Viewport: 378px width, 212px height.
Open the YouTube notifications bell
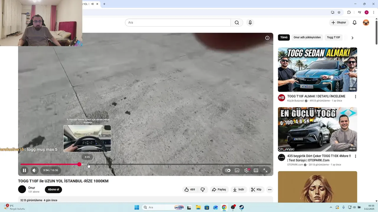coord(355,23)
